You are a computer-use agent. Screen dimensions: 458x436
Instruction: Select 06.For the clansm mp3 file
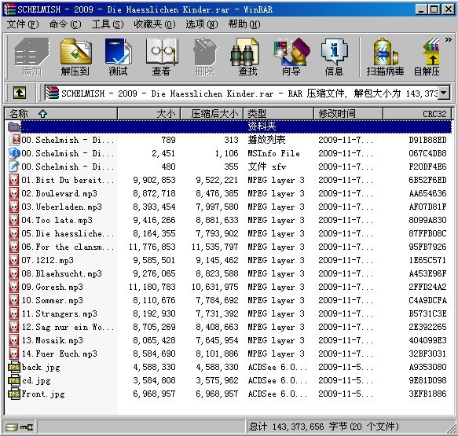68,247
